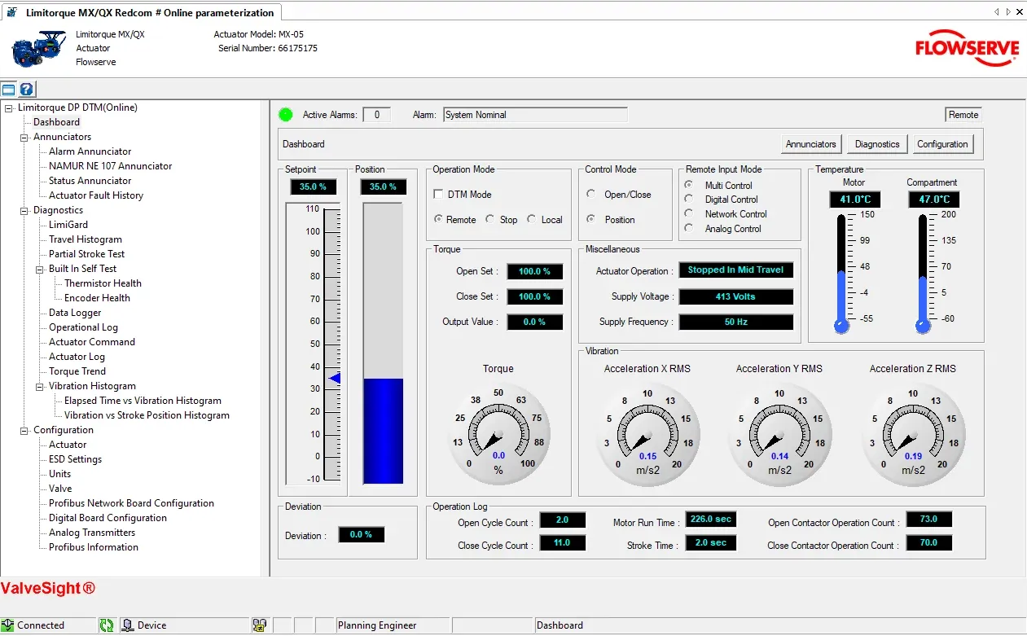
Task: Click the blue setpoint marker on scale
Action: pos(334,378)
